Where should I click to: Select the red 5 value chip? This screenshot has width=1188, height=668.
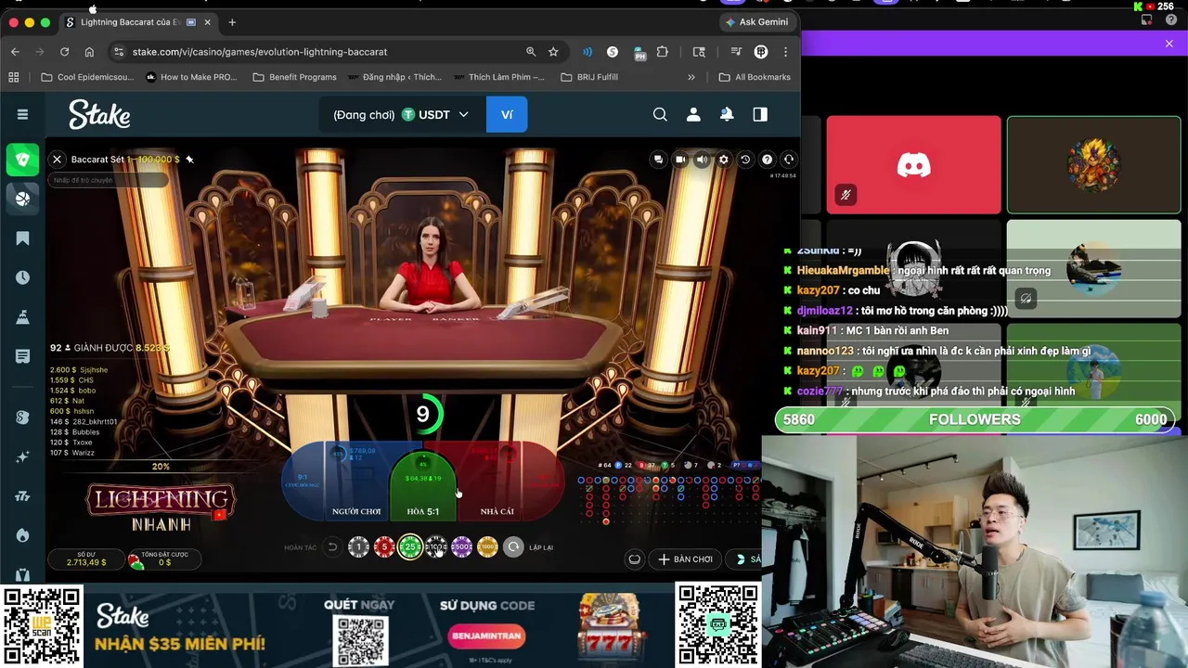(384, 547)
